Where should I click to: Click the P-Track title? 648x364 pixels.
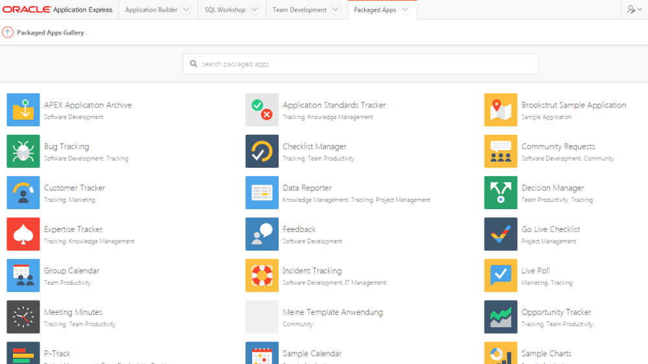(57, 353)
